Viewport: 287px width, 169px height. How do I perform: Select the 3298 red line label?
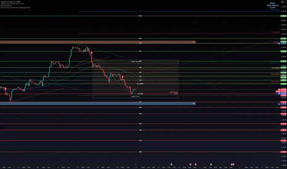click(x=140, y=108)
